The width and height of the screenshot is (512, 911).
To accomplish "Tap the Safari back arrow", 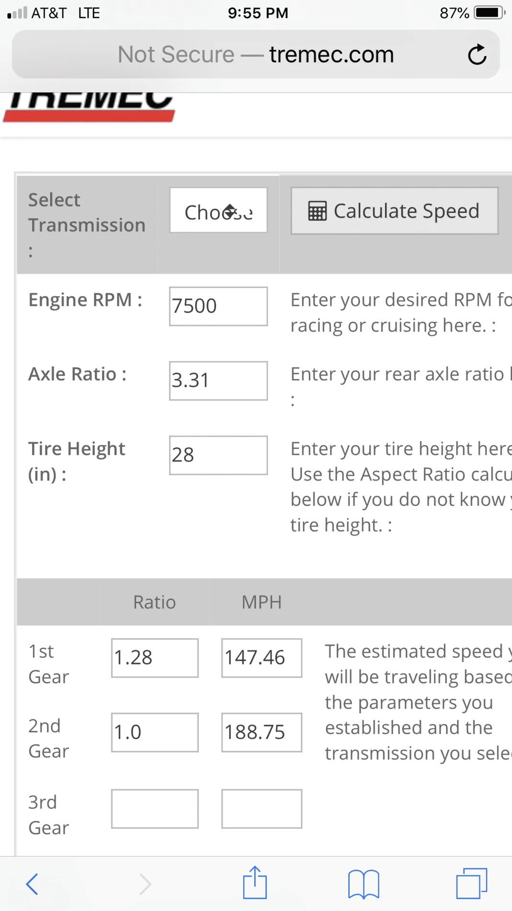I will coord(32,884).
